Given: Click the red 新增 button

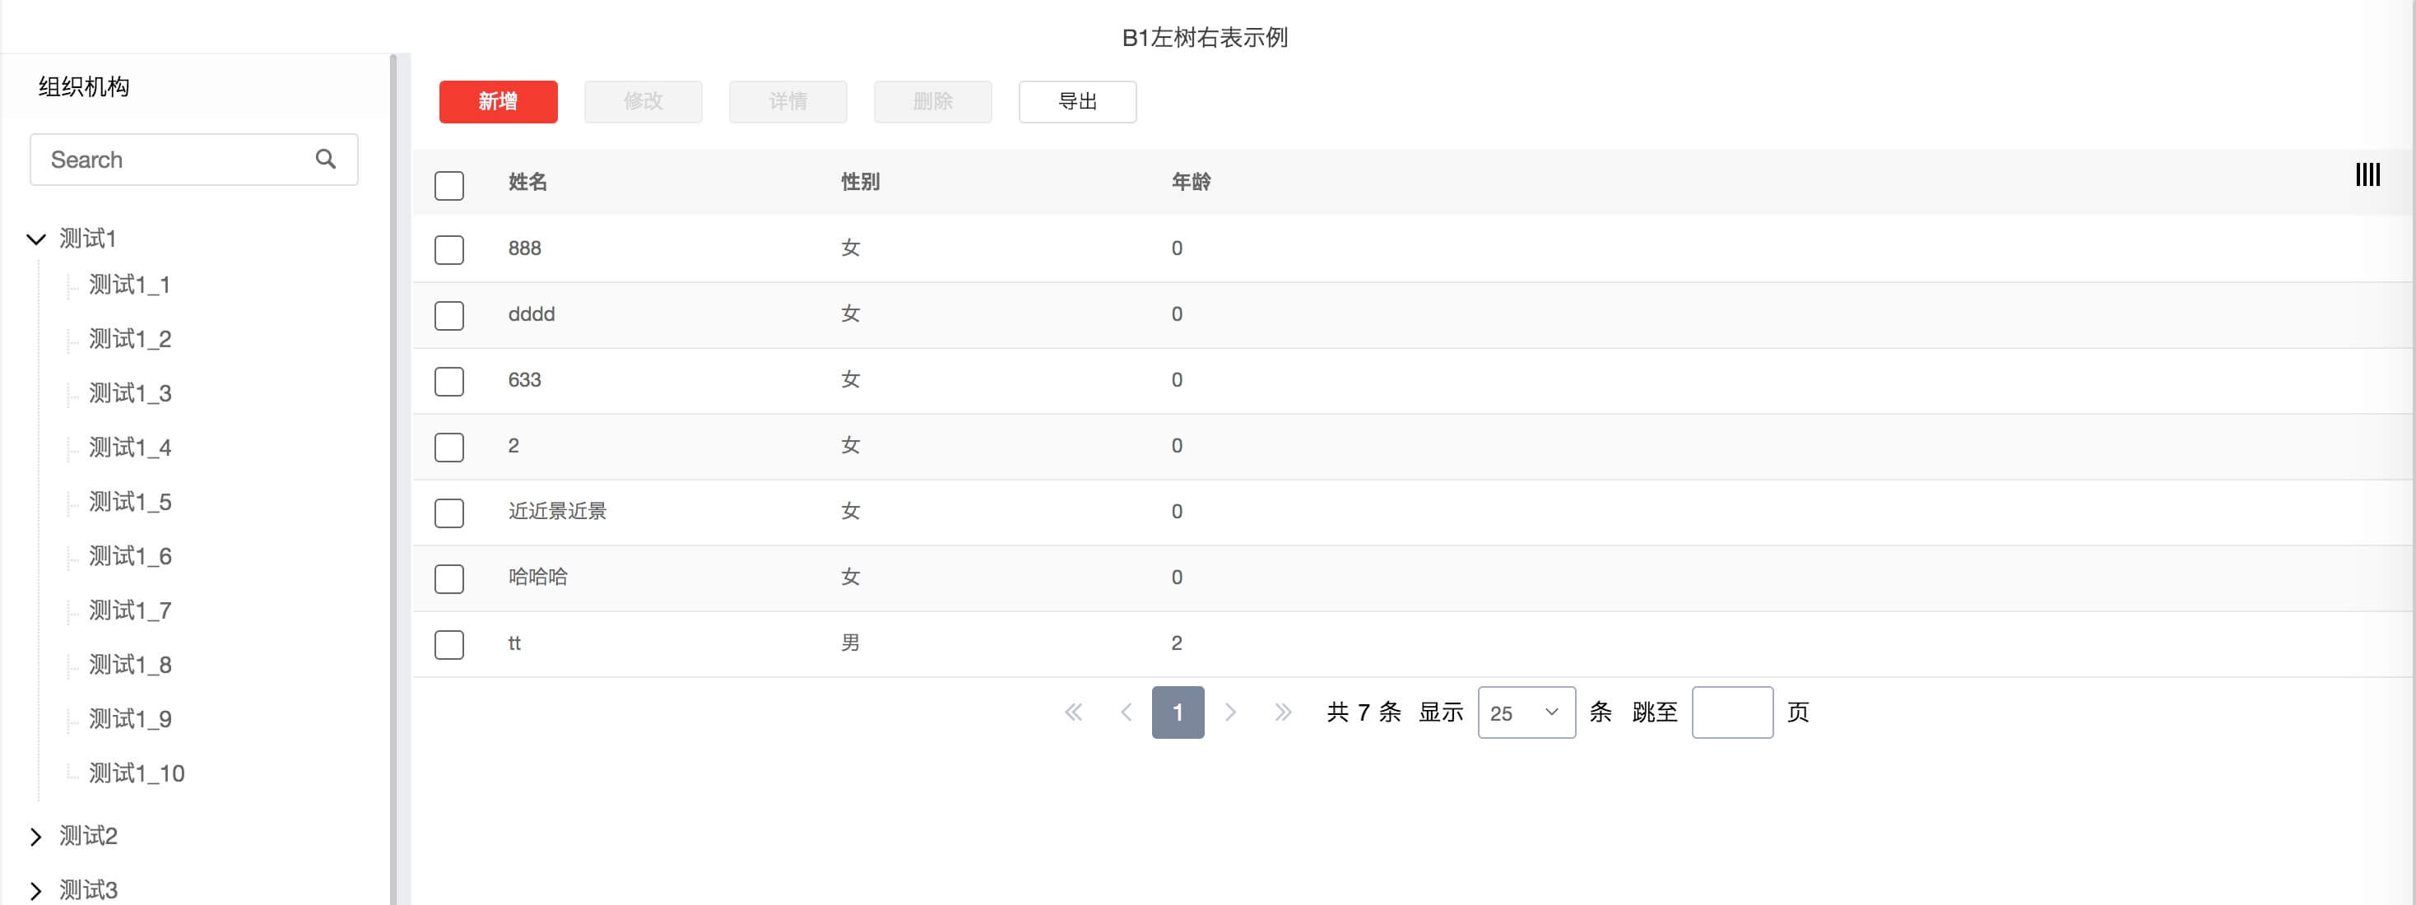Looking at the screenshot, I should (x=498, y=101).
